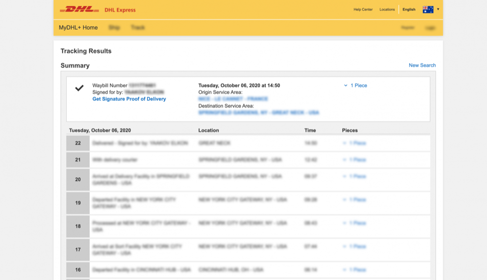Screen dimensions: 487x280
Task: Go to Locations page
Action: 387,10
